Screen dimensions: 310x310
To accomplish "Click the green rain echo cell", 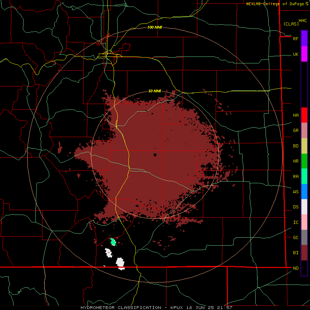I will (x=113, y=241).
